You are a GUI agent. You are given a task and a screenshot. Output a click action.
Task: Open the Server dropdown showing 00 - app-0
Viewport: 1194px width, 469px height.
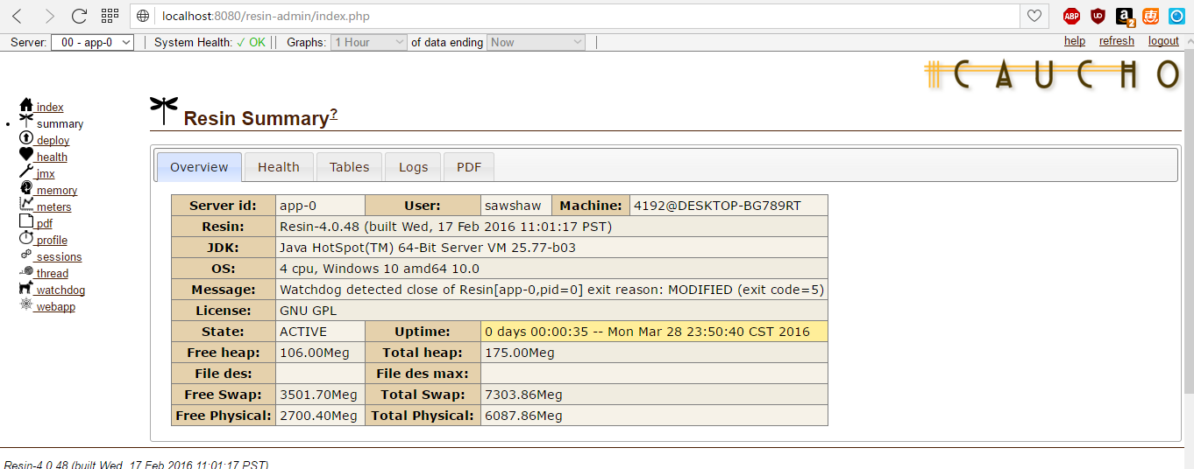[x=92, y=42]
